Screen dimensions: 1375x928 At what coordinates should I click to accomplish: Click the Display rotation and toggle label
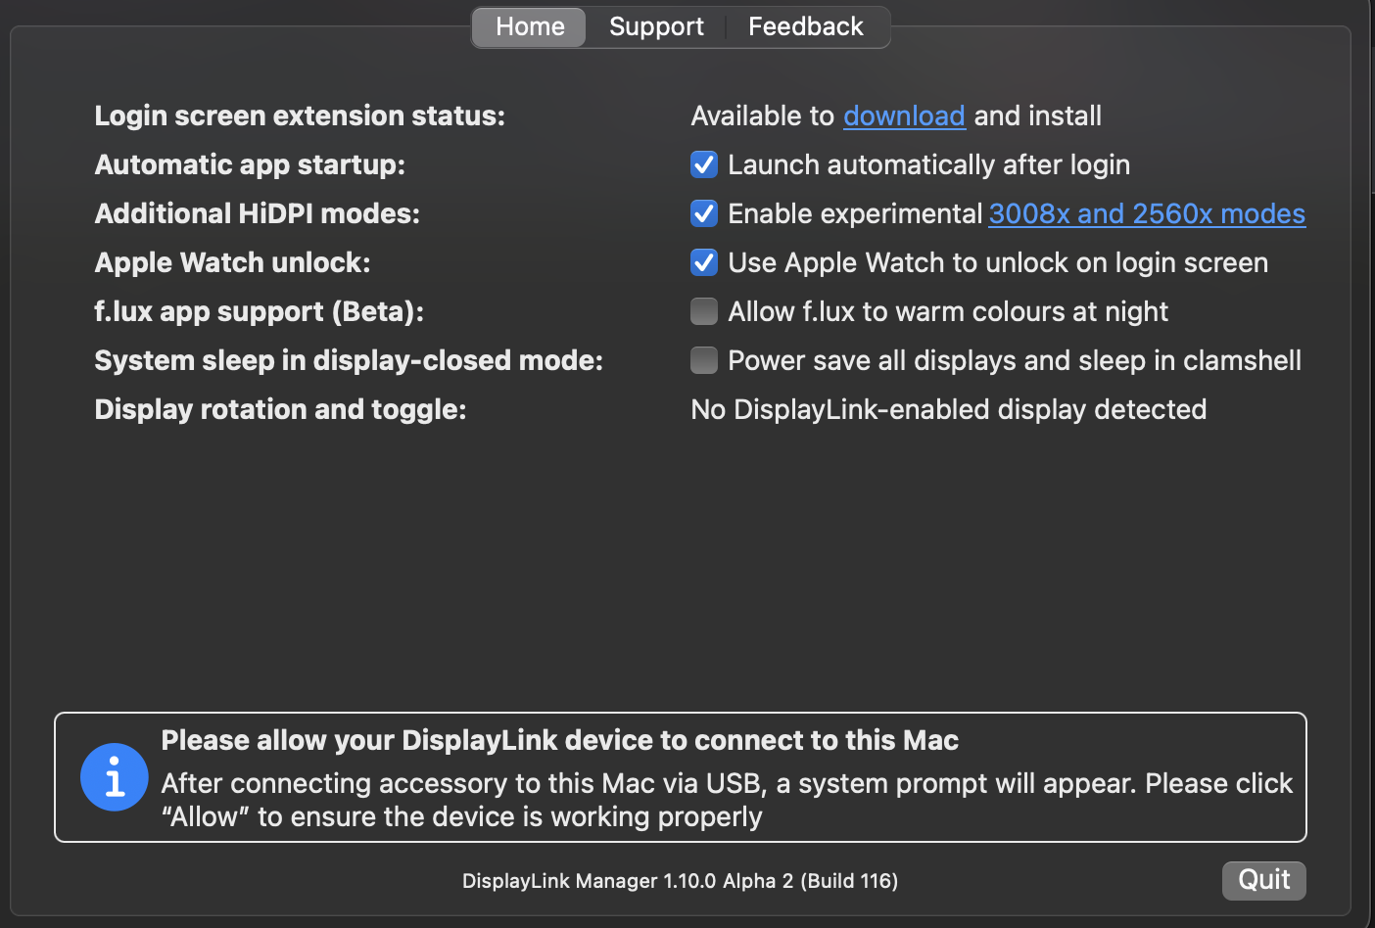280,409
